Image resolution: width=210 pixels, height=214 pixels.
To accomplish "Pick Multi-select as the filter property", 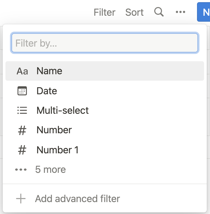I will click(63, 111).
